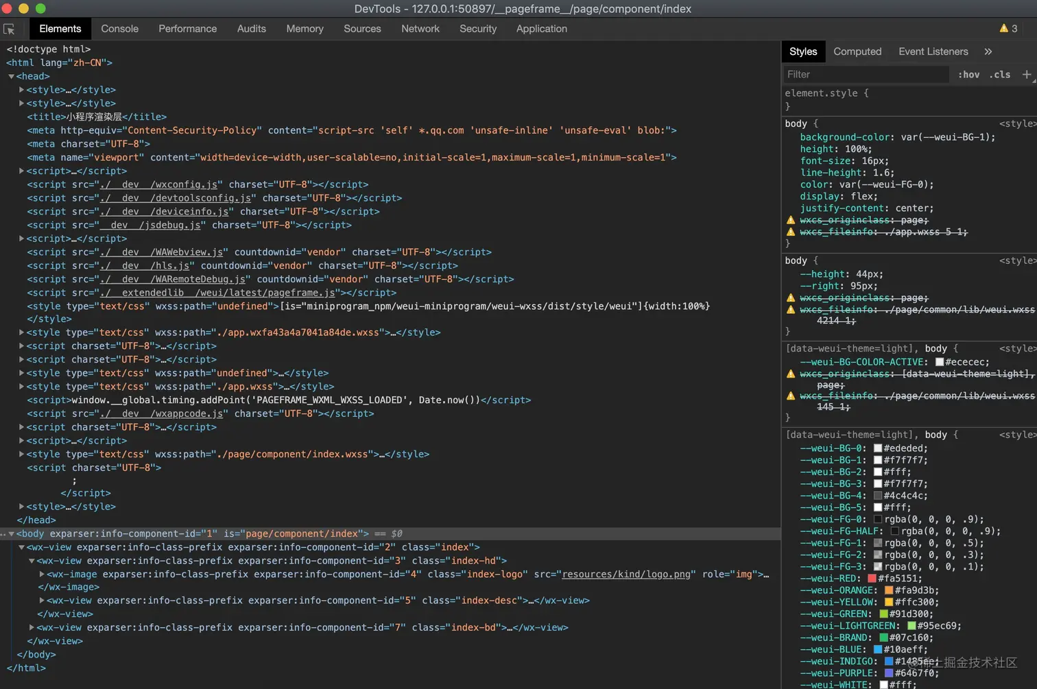Open the devtoolsconfig.js script link

pyautogui.click(x=176, y=198)
